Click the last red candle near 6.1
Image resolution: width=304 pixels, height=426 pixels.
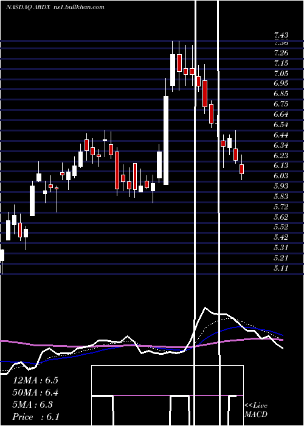click(x=242, y=169)
